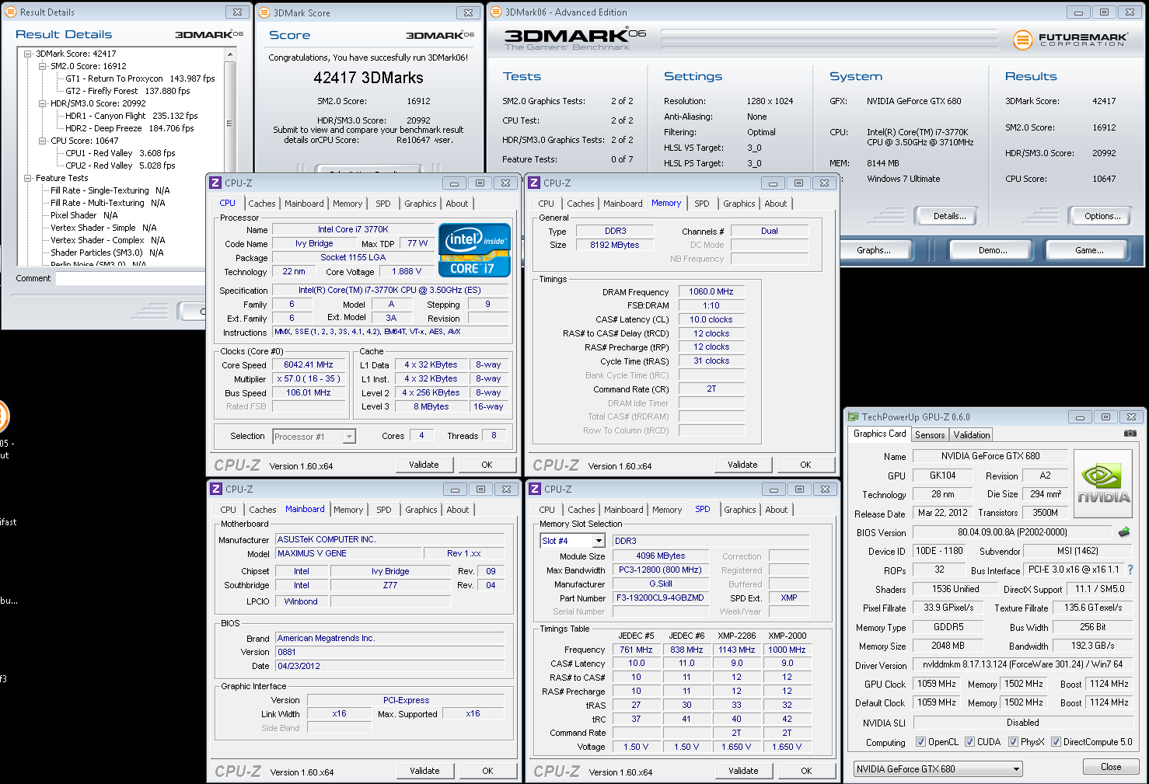This screenshot has width=1149, height=784.
Task: Collapse the 3DMark Score tree node
Action: click(28, 54)
